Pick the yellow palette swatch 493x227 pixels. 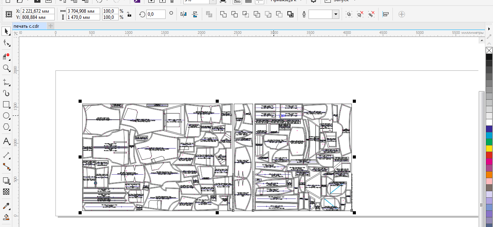coord(489,148)
